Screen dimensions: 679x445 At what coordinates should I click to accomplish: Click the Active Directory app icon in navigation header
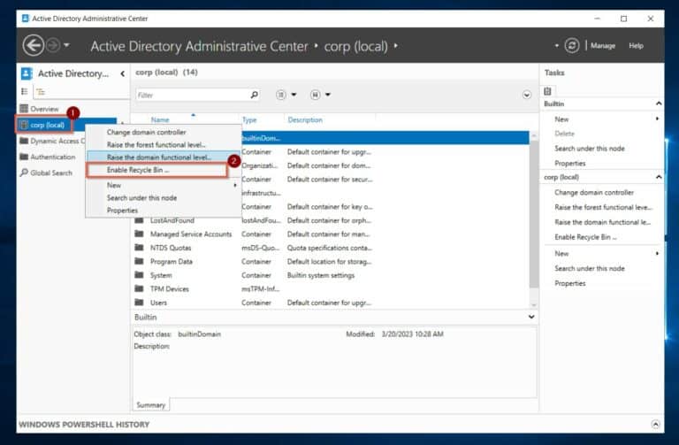point(27,73)
